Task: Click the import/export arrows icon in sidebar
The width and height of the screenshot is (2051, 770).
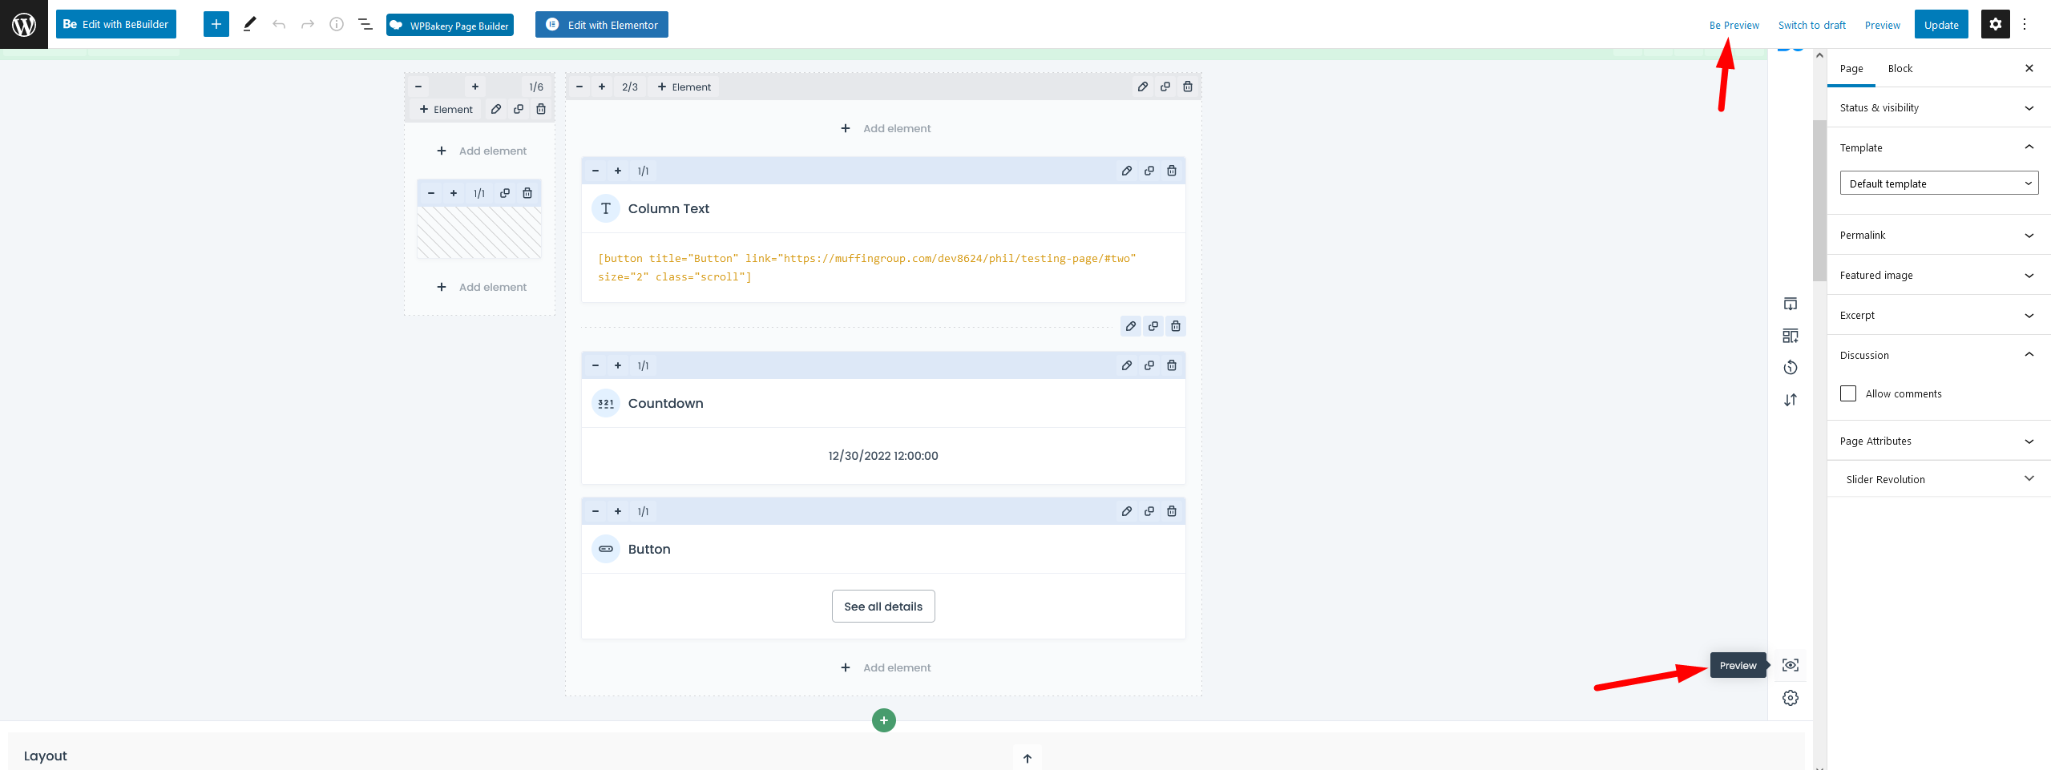Action: [x=1791, y=400]
